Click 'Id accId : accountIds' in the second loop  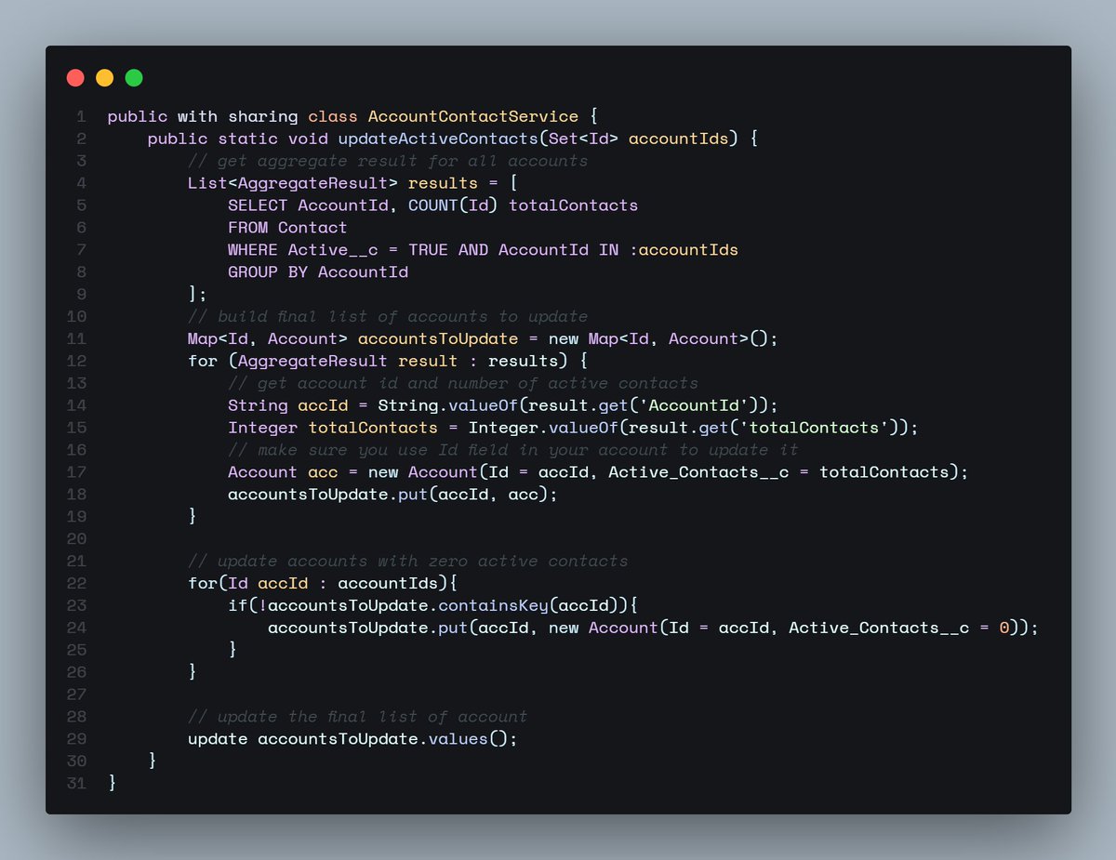(333, 583)
